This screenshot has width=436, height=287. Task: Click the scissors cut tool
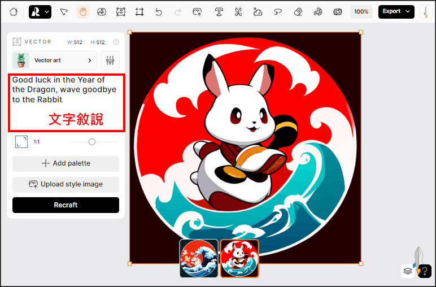click(238, 12)
